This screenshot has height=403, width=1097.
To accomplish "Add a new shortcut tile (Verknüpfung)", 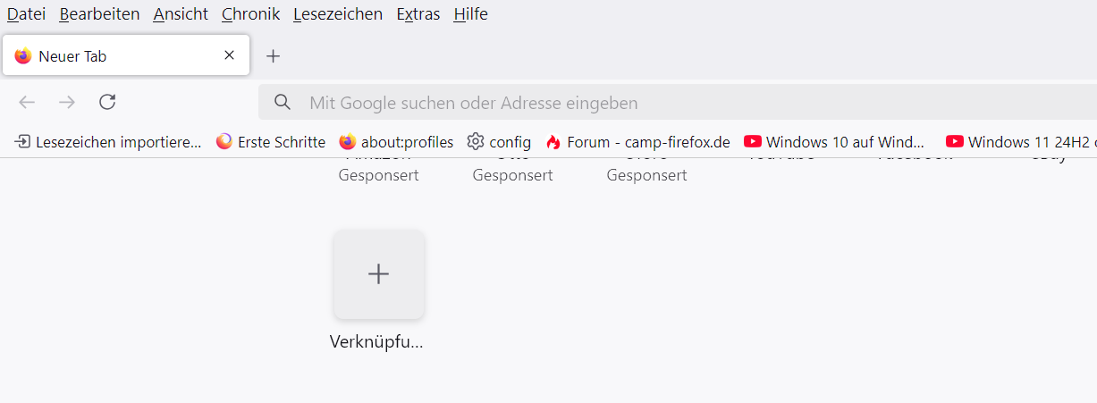I will [378, 273].
